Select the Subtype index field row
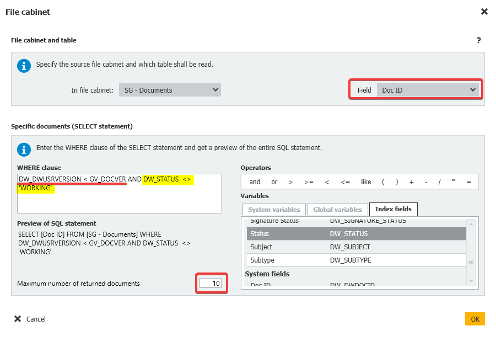The height and width of the screenshot is (342, 496). coord(356,260)
